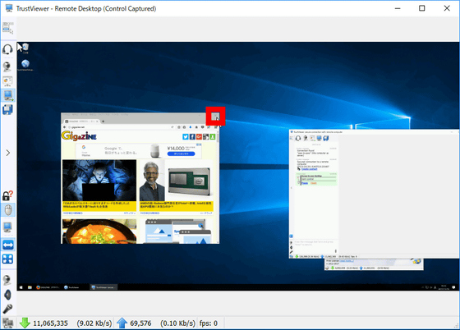Image resolution: width=460 pixels, height=330 pixels.
Task: Toggle the microphone at bottom of sidebar
Action: click(x=7, y=309)
